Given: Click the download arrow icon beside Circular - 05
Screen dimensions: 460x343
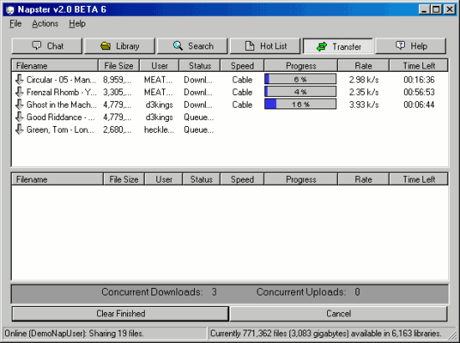Looking at the screenshot, I should point(19,79).
